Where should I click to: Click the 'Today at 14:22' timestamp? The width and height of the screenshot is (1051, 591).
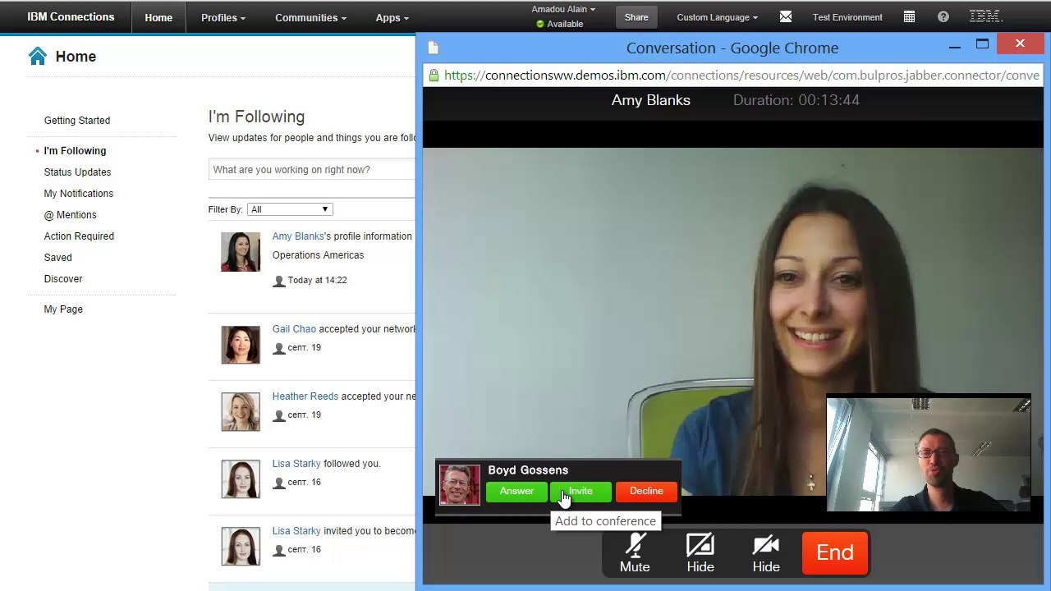(x=317, y=281)
